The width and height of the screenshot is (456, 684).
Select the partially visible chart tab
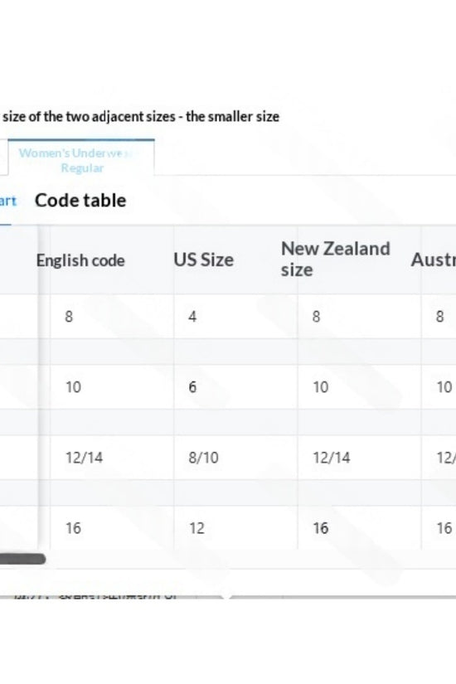tap(7, 201)
